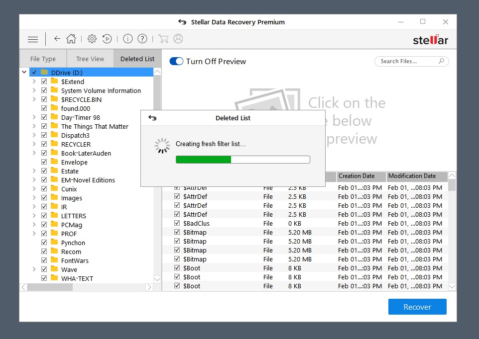
Task: Click the Recover button
Action: tap(417, 307)
